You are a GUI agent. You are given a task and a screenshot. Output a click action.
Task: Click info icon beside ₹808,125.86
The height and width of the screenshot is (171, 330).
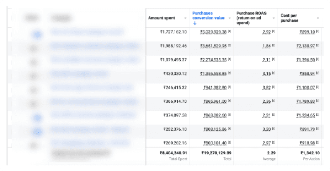point(230,128)
